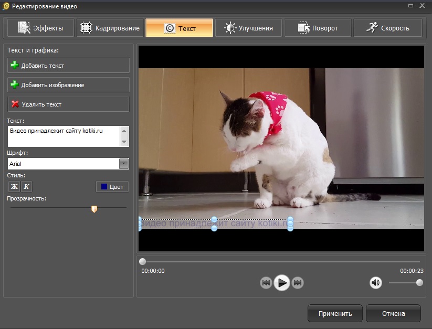
Task: Close the Редактирование видео window
Action: 422,5
